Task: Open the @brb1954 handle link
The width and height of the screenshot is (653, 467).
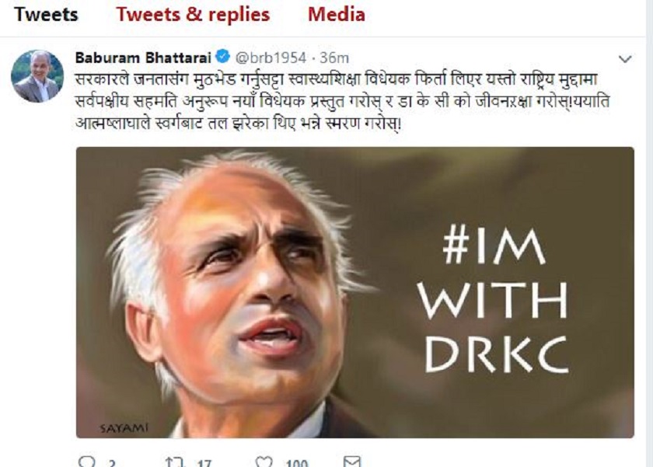Action: coord(271,58)
